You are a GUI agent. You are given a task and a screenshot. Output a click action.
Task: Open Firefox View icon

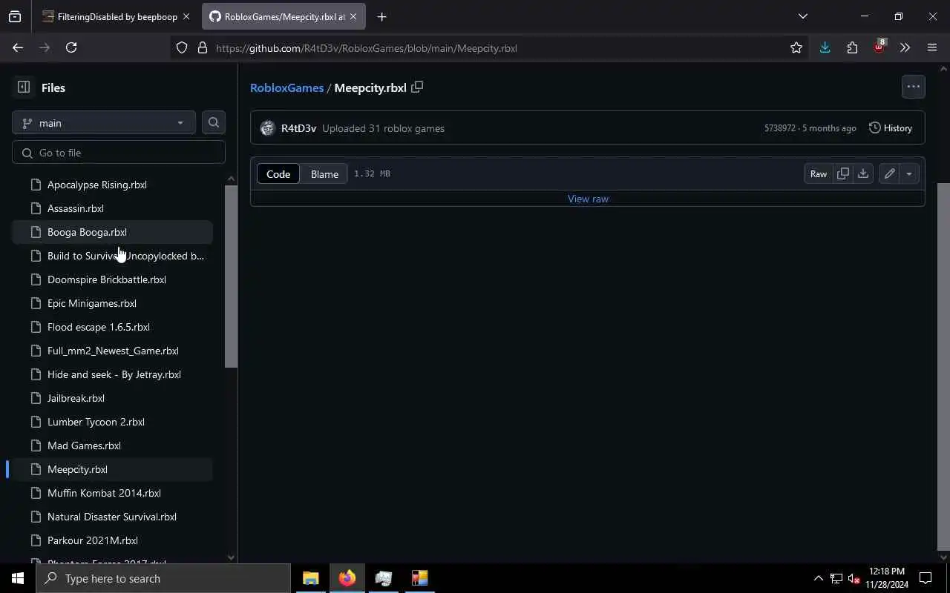tap(15, 16)
